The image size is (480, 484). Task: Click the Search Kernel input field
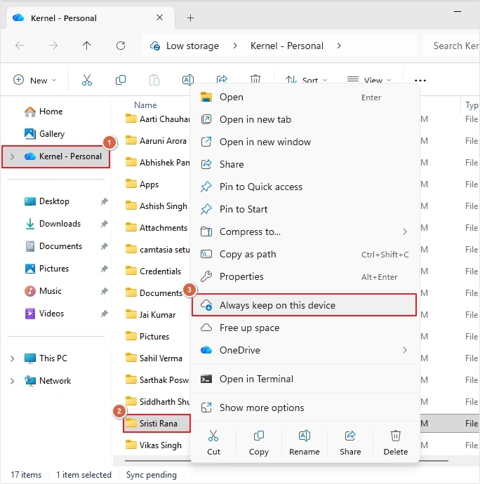452,46
